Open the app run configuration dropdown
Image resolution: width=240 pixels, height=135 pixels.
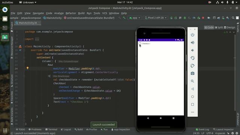(x=135, y=18)
